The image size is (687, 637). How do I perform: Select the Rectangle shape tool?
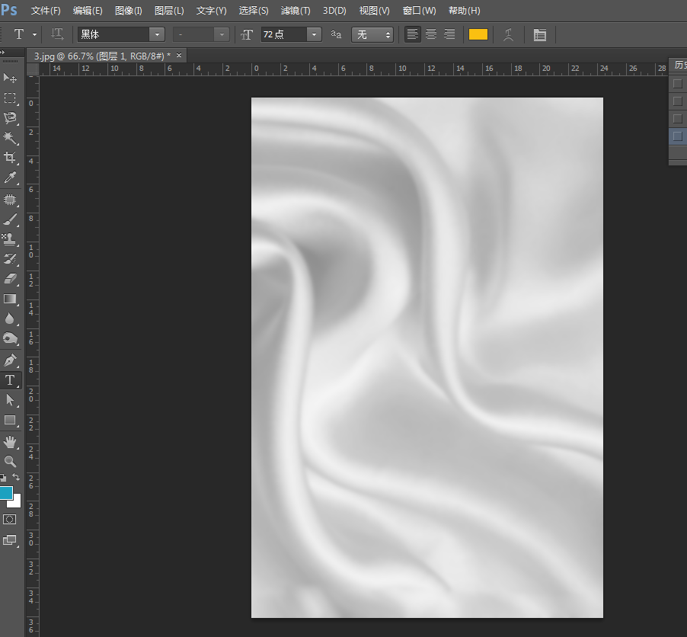point(10,420)
